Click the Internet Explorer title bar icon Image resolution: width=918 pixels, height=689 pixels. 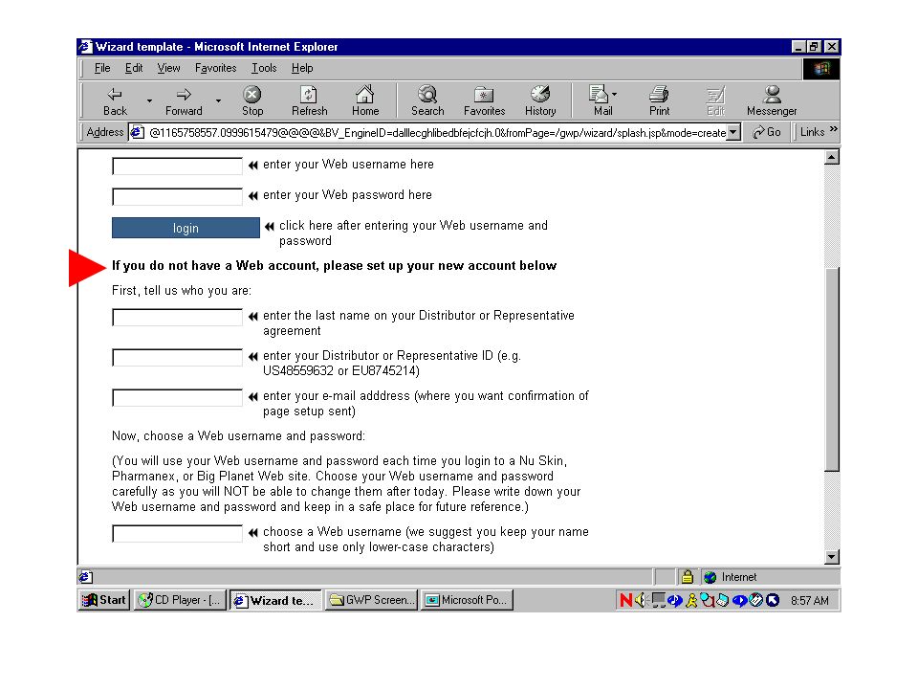pyautogui.click(x=85, y=46)
